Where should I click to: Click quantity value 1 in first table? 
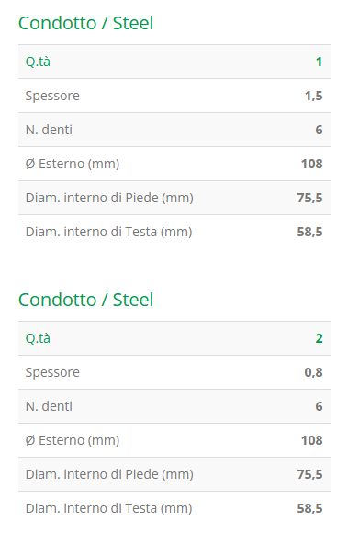coord(319,62)
